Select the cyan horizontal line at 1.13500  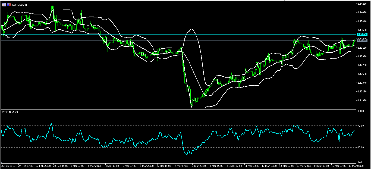tap(178, 35)
